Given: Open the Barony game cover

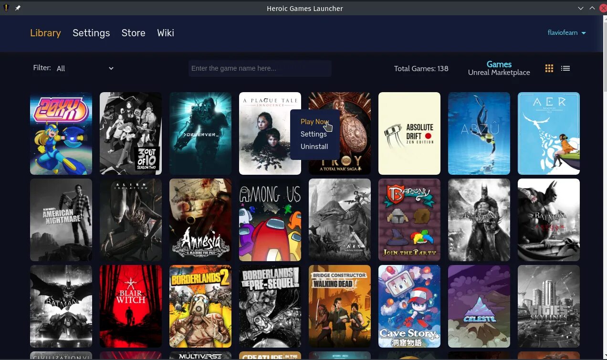Looking at the screenshot, I should (x=409, y=220).
